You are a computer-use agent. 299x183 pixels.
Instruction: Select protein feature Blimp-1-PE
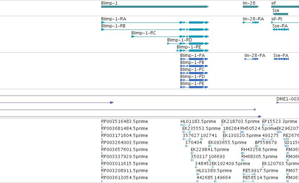point(194,87)
